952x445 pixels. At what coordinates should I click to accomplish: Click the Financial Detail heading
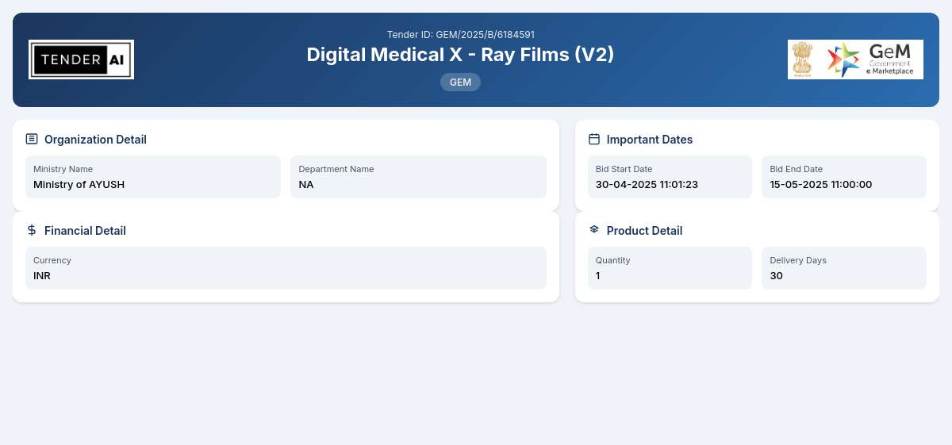(85, 231)
